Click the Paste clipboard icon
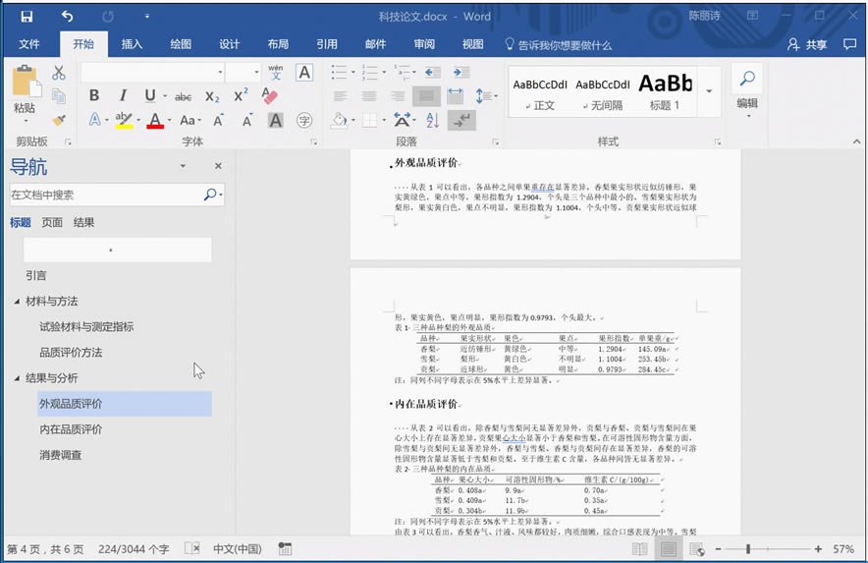This screenshot has width=868, height=563. 26,82
